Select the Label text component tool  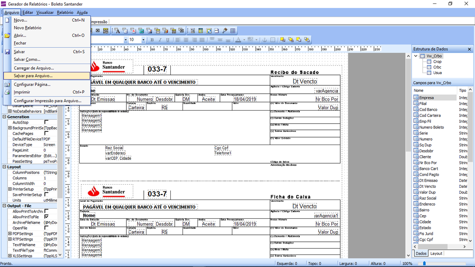click(117, 31)
